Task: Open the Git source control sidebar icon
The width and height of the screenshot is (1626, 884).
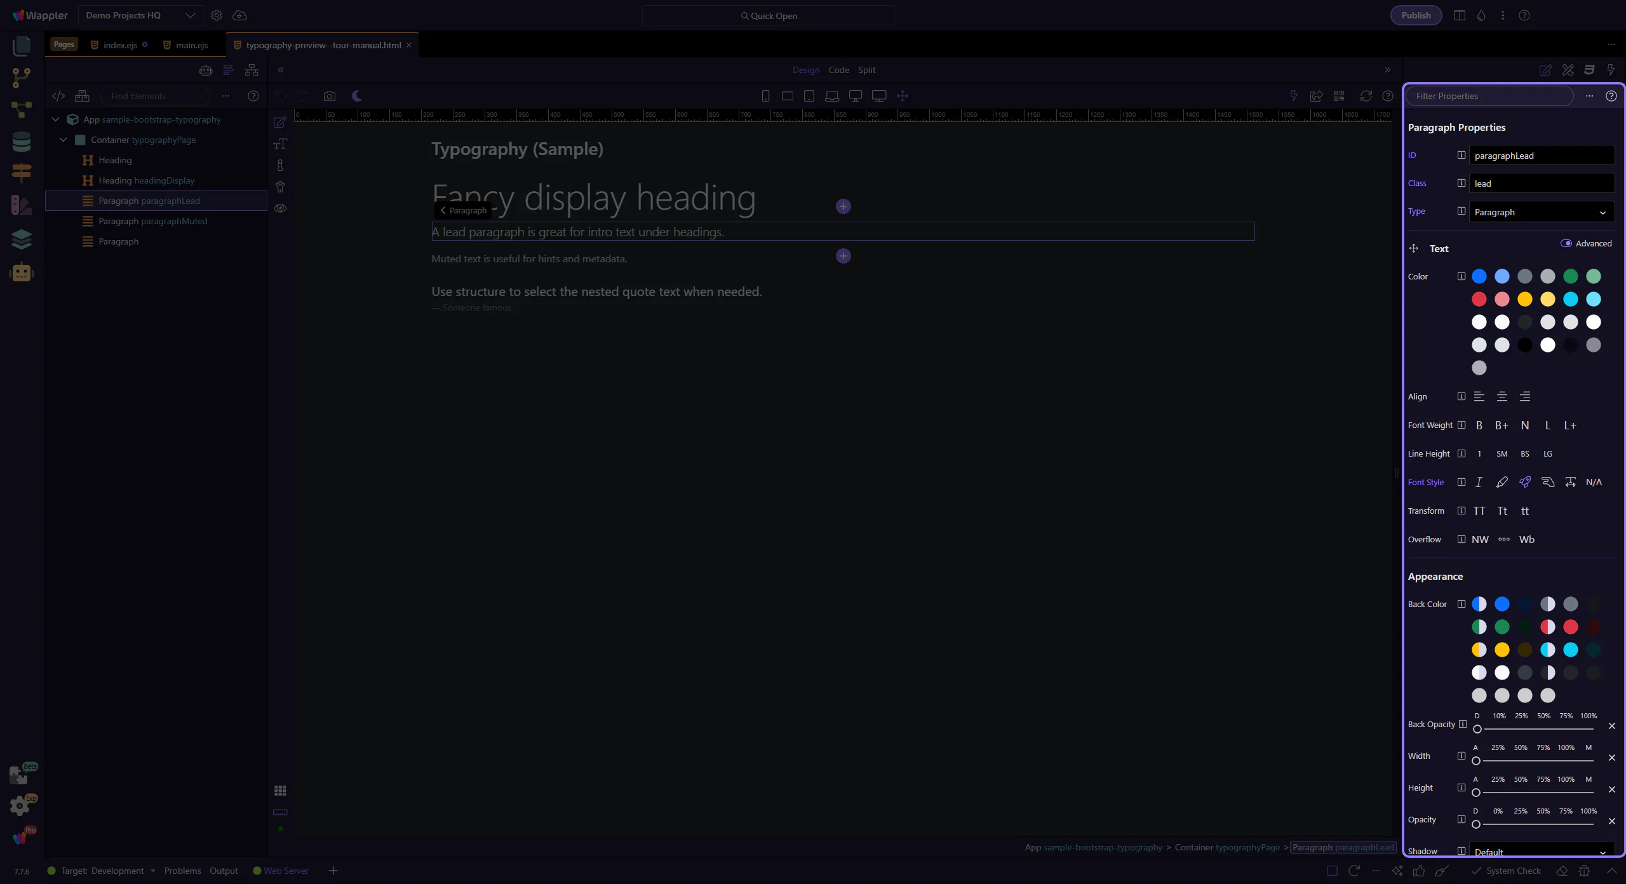Action: pyautogui.click(x=21, y=77)
